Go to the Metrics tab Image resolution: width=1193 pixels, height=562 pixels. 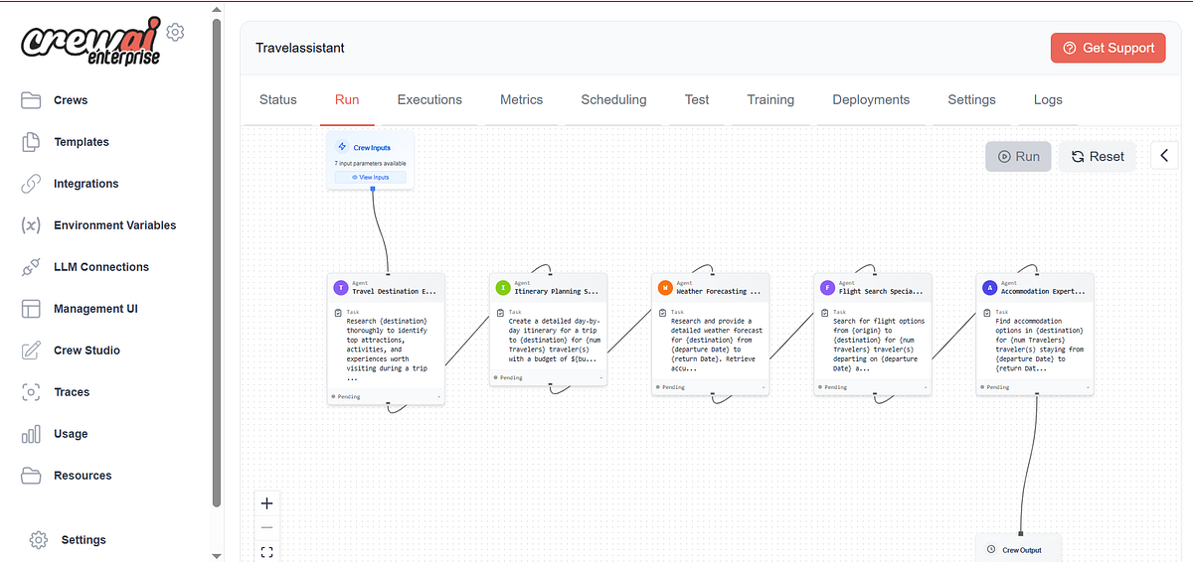click(x=522, y=99)
